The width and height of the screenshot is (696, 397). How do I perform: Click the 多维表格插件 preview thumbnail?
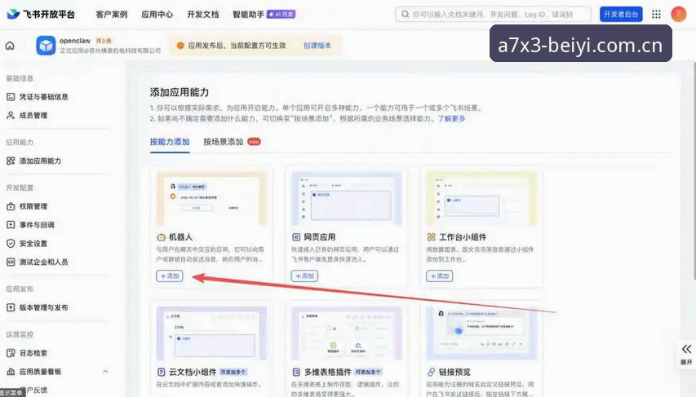point(347,333)
